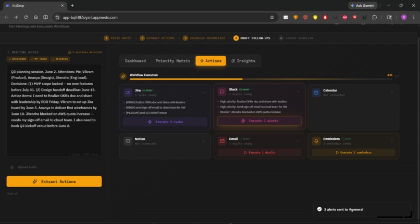Open the Chrome extensions puzzle icon
Screen dimensions: 420x224
tap(375, 17)
